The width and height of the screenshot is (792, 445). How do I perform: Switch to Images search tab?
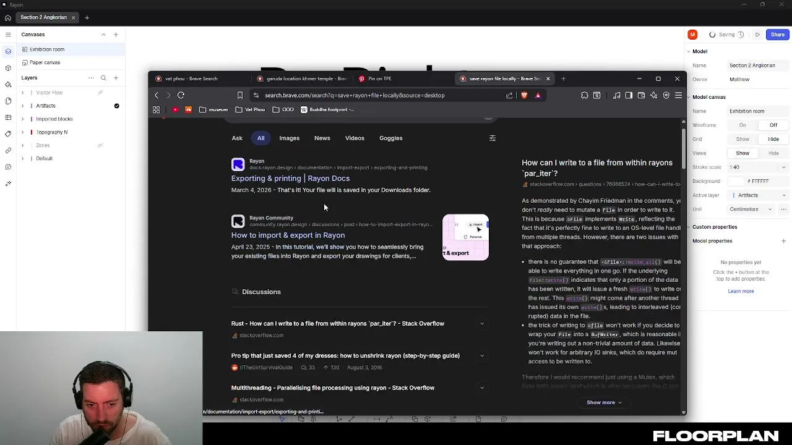(x=289, y=138)
